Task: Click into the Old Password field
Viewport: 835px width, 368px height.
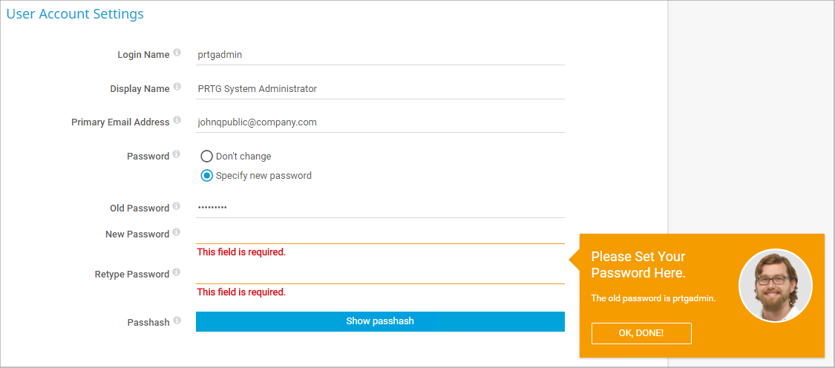Action: [x=380, y=208]
